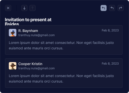Image resolution: width=129 pixels, height=93 pixels.
Task: Click the highlighted reply arrow button
Action: click(103, 8)
